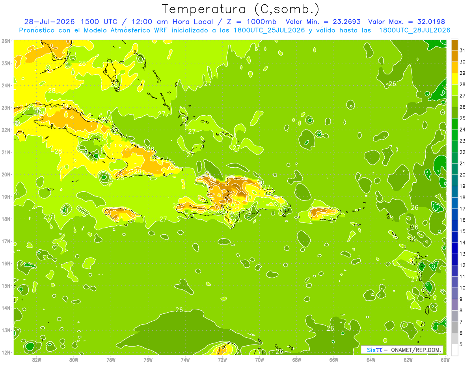
Task: Select the dark blue swatch between 13 and 14
Action: 454,248
